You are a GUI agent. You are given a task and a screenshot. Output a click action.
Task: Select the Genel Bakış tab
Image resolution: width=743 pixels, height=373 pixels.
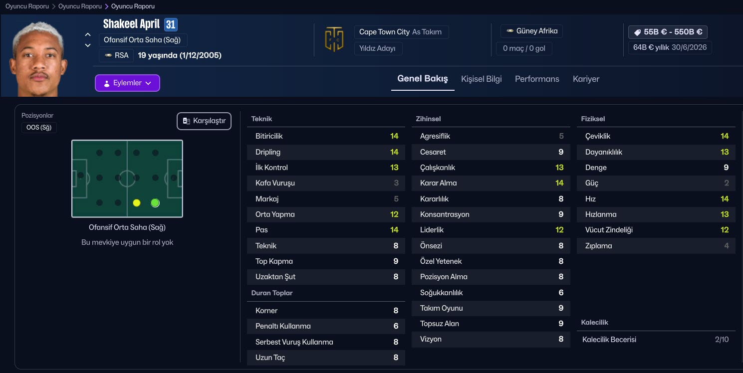422,79
